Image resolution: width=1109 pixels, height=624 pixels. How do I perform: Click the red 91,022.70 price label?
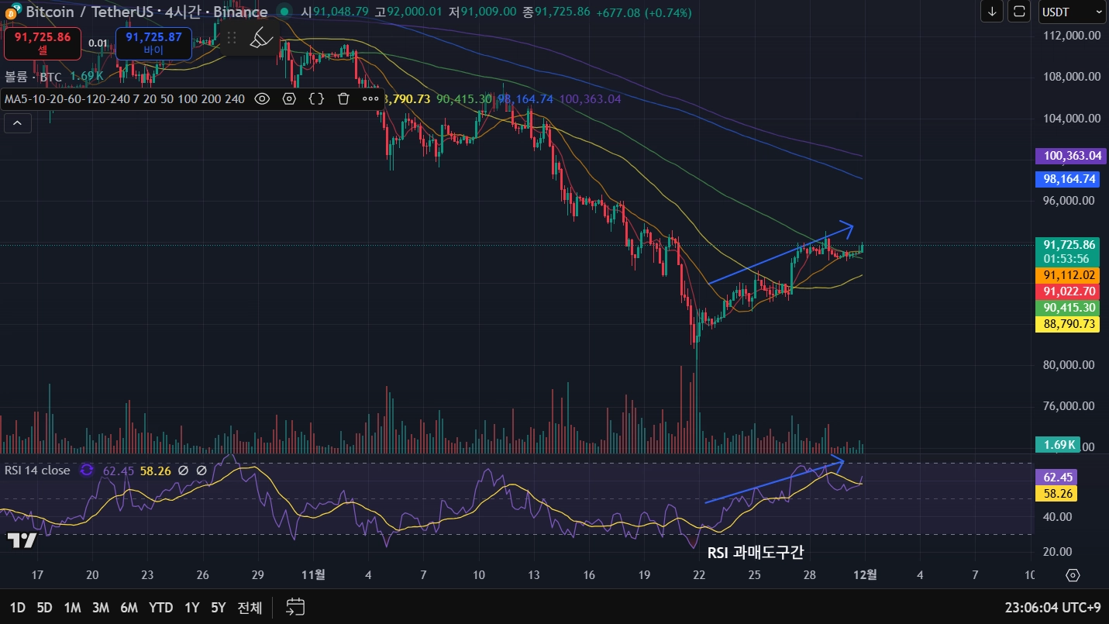[x=1069, y=291]
